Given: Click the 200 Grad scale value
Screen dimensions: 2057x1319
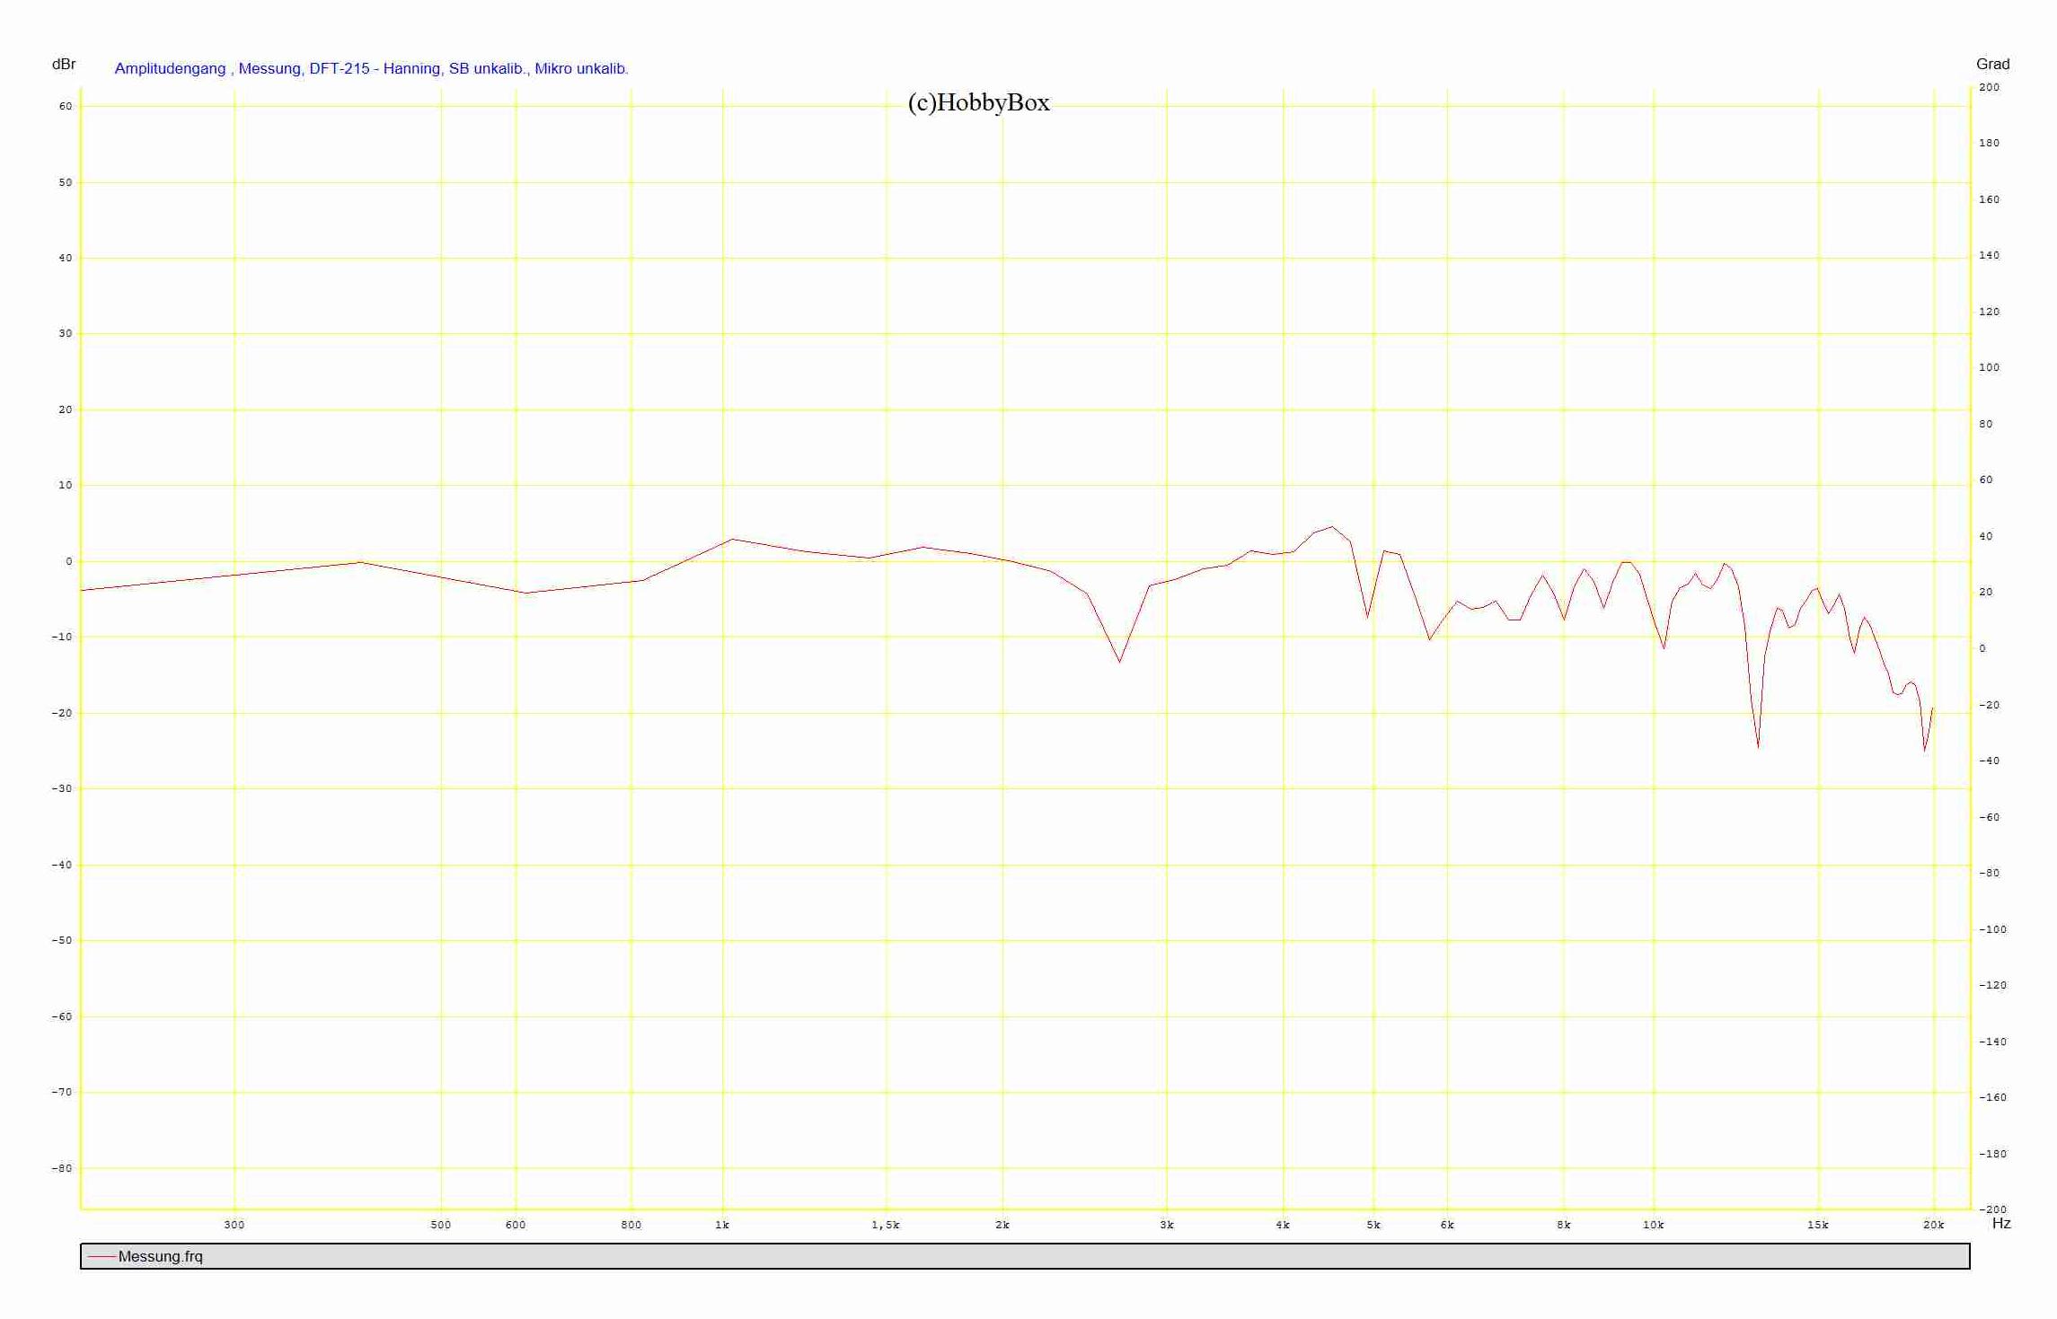Looking at the screenshot, I should pyautogui.click(x=1990, y=87).
